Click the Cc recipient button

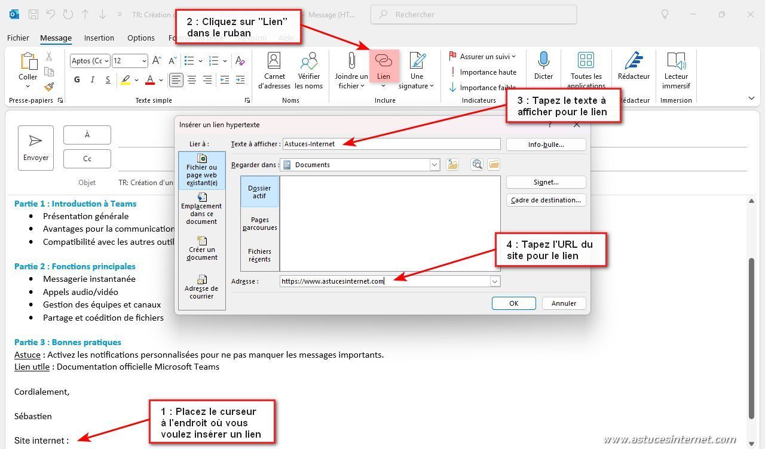pyautogui.click(x=87, y=159)
